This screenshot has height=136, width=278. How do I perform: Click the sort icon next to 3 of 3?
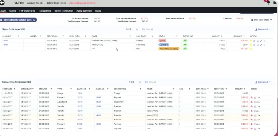pyautogui.click(x=137, y=29)
